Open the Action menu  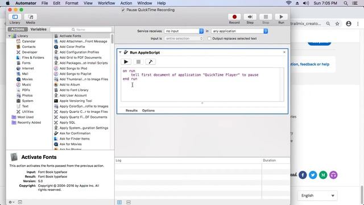click(126, 3)
